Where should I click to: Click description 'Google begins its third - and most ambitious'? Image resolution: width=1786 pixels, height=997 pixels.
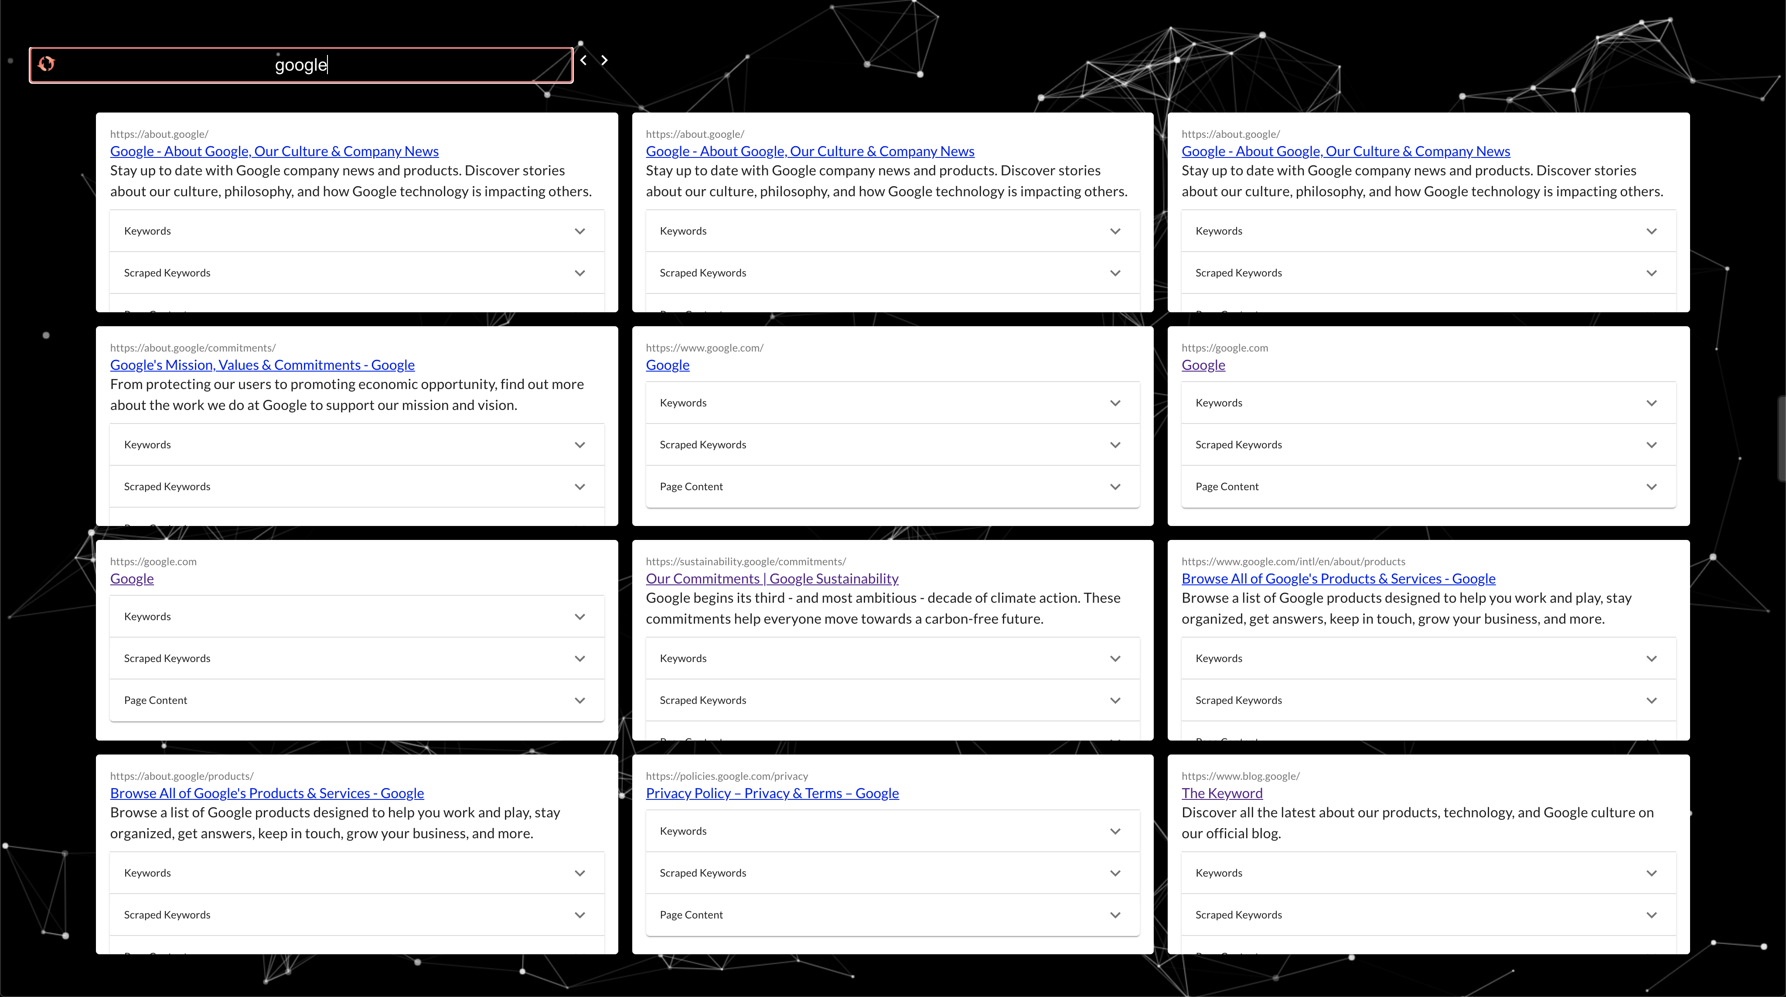[883, 608]
